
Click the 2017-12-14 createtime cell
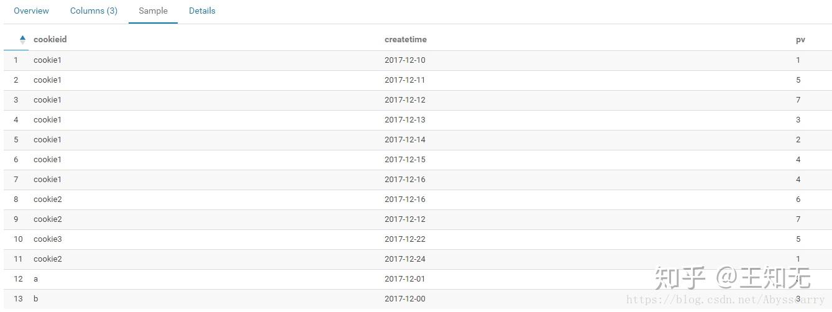405,140
